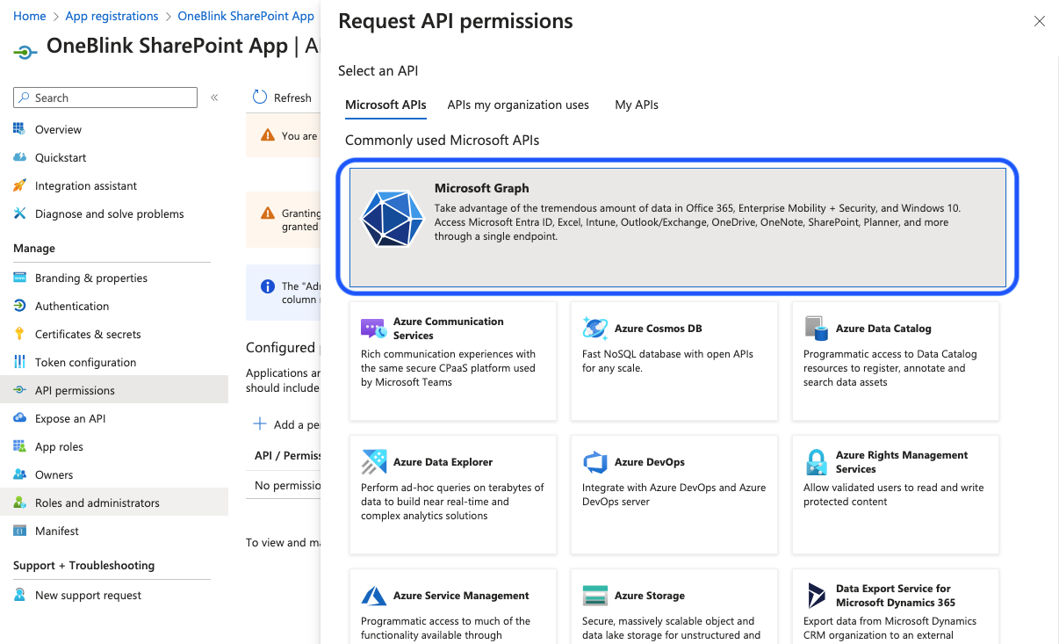This screenshot has height=644, width=1059.
Task: Click the OneBlink SharePoint App title icon
Action: click(x=25, y=52)
